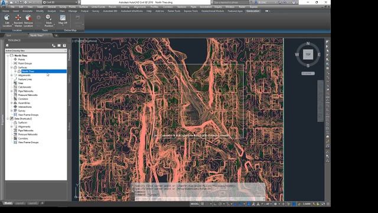This screenshot has height=213, width=378.
Task: Click the ViewCube TOP face
Action: (308, 54)
